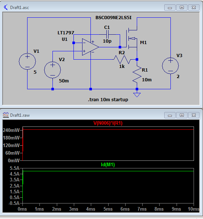Click the R1 resistor name label
Image resolution: width=203 pixels, height=219 pixels.
tap(145, 70)
